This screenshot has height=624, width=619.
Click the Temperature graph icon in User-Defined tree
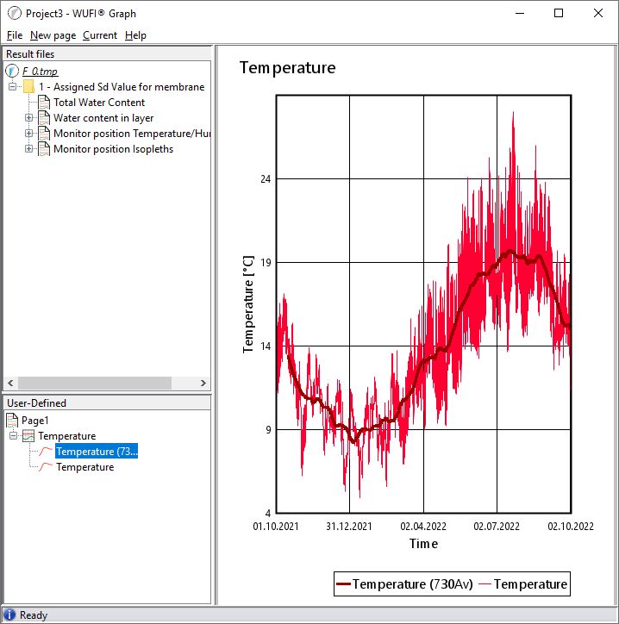(x=28, y=436)
